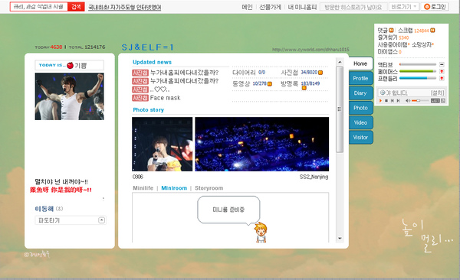This screenshot has height=280, width=460.
Task: Open 사용중아이템 arrow link
Action: [393, 44]
